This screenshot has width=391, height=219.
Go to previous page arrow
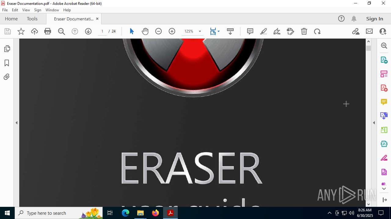pyautogui.click(x=75, y=31)
